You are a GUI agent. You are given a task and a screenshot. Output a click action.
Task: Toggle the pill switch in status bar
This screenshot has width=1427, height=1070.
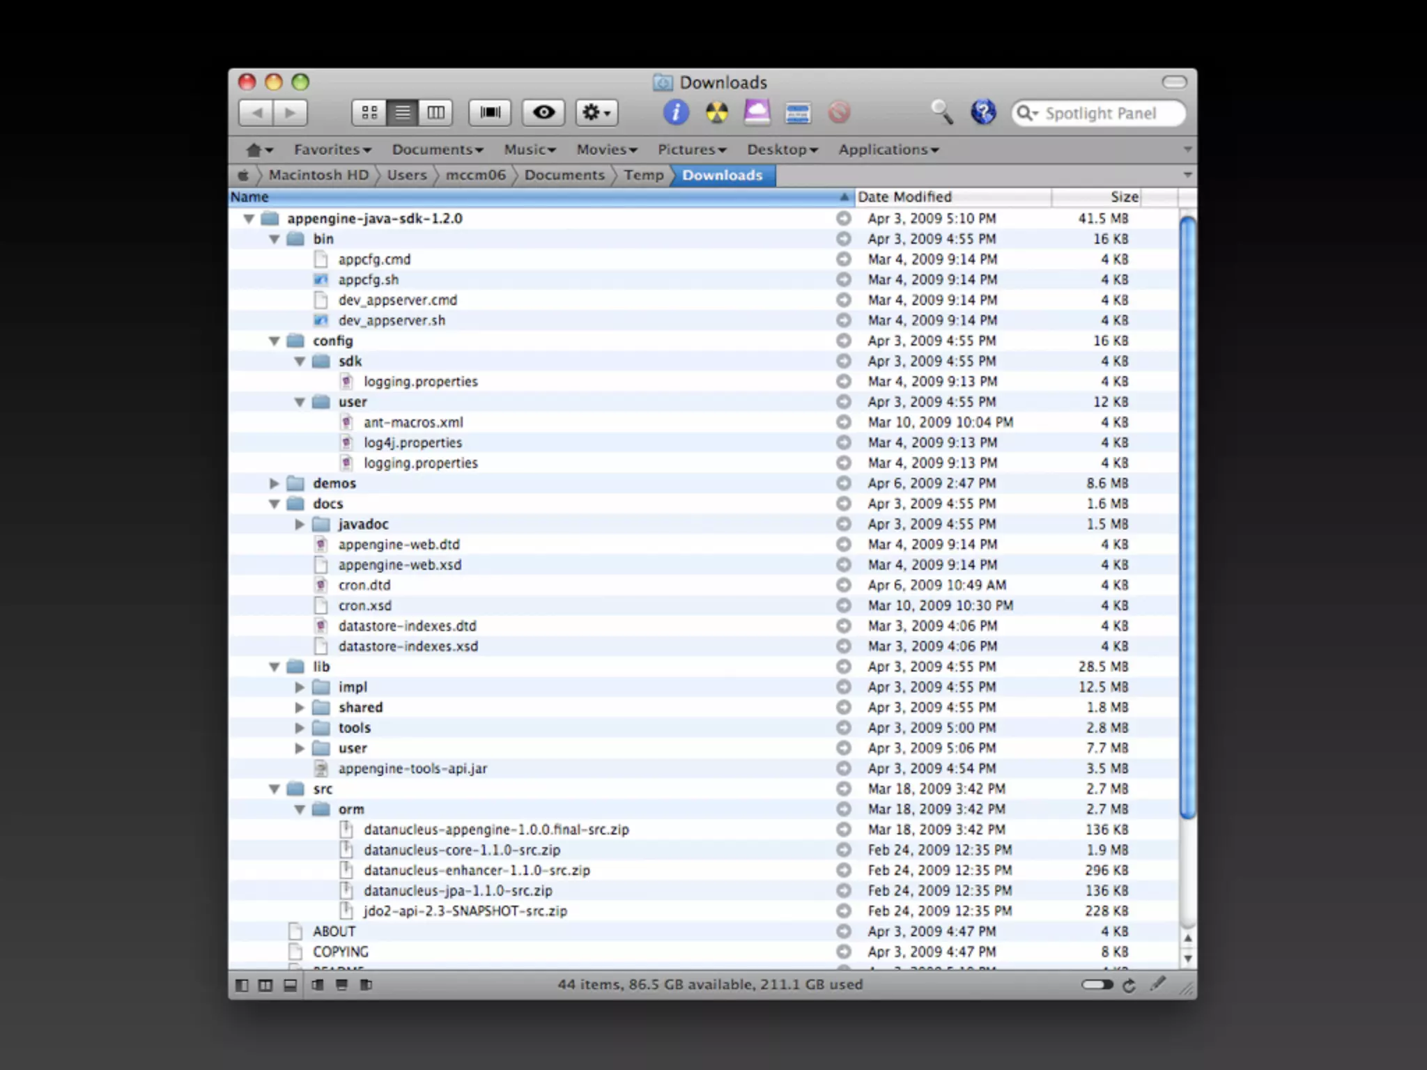(x=1097, y=985)
